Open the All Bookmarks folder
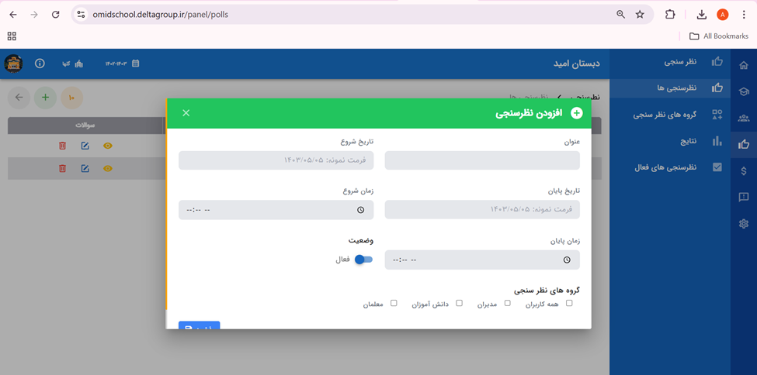This screenshot has height=375, width=757. pos(719,36)
